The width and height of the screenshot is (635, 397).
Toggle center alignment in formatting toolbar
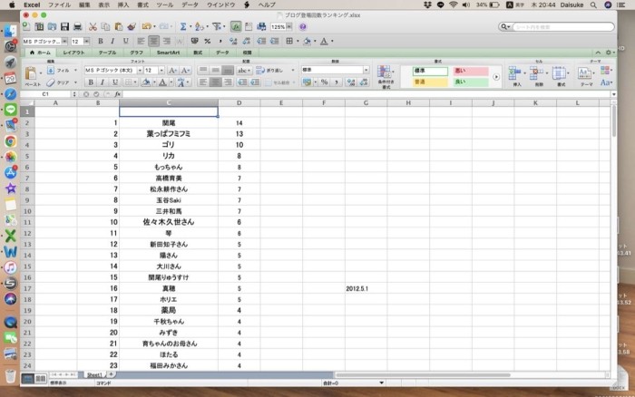pyautogui.click(x=153, y=41)
